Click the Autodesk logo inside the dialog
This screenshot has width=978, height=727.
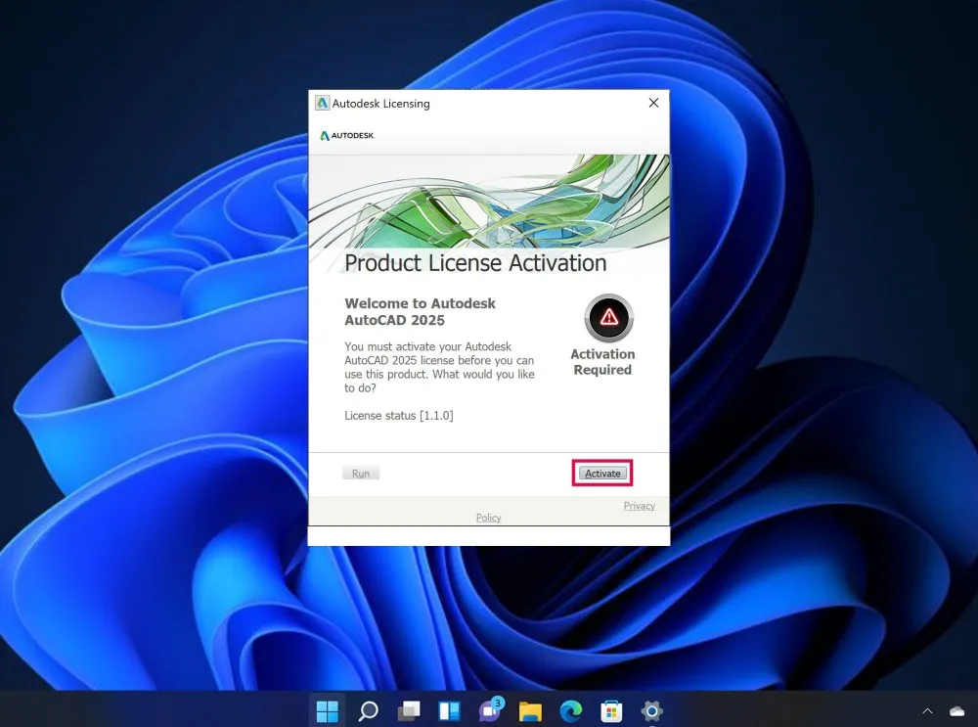[347, 136]
